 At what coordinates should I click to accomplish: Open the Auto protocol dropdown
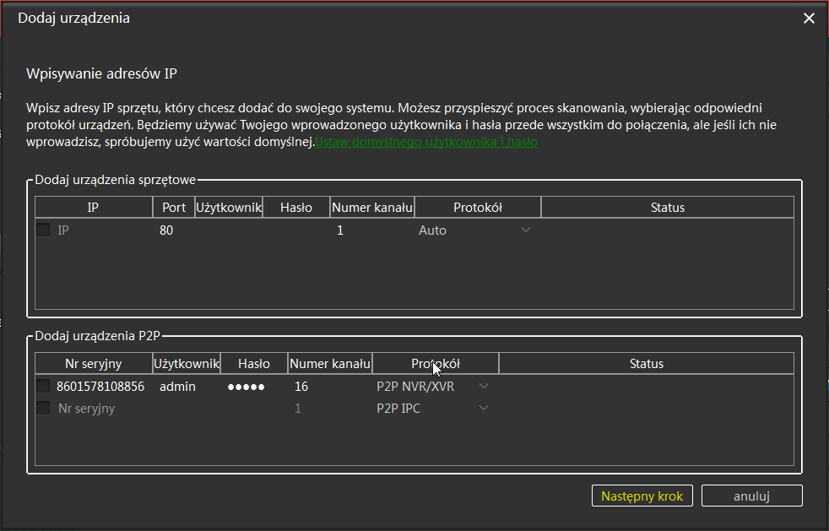(526, 230)
